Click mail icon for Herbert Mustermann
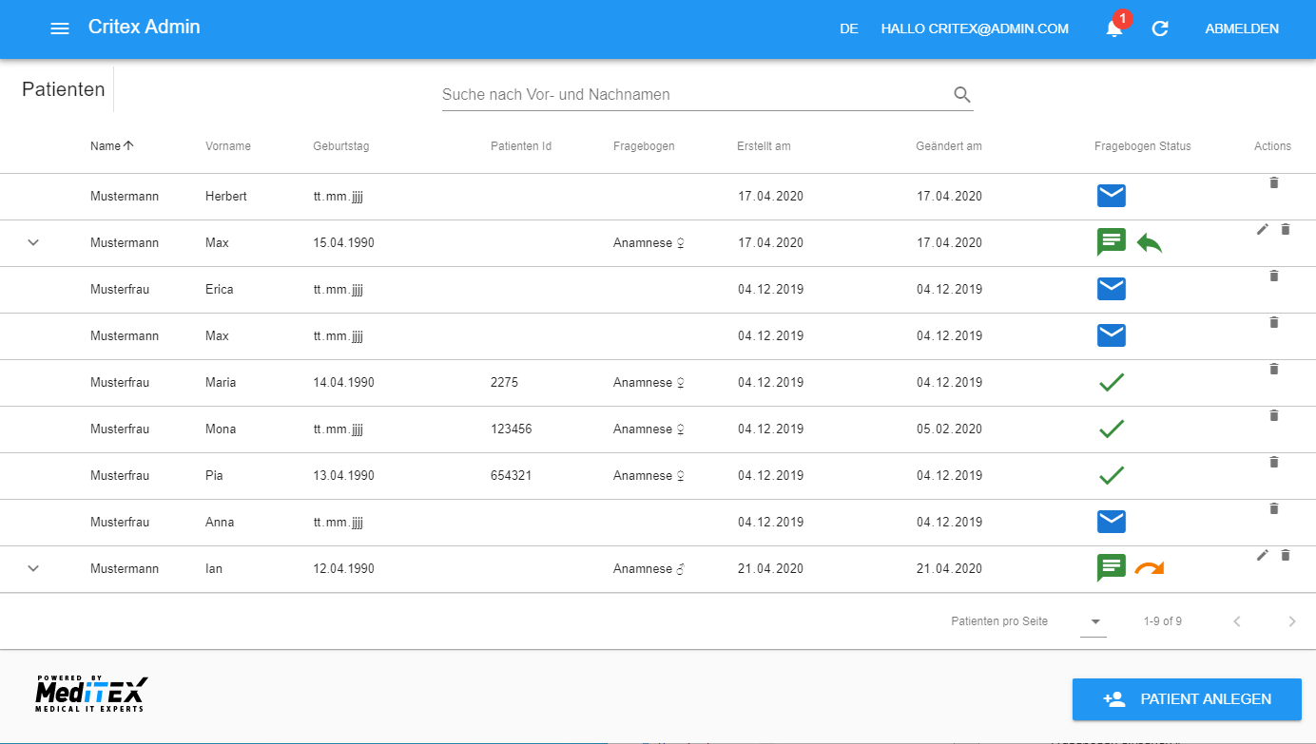The width and height of the screenshot is (1316, 744). pos(1112,196)
